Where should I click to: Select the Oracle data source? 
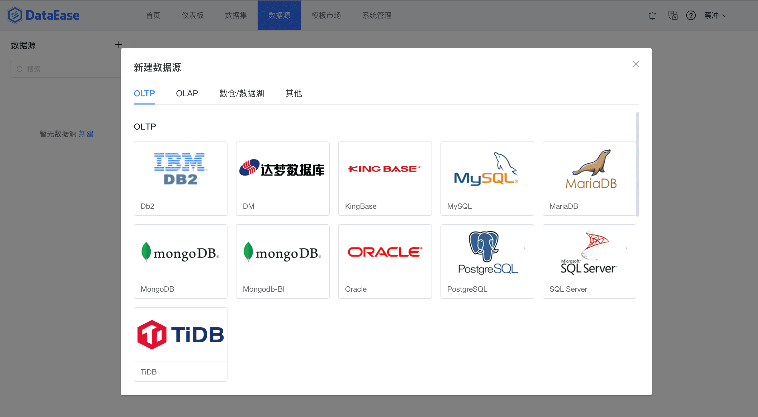click(x=385, y=261)
